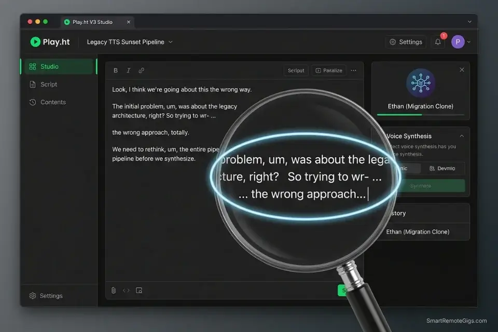Image resolution: width=498 pixels, height=332 pixels.
Task: Insert a link using chain icon
Action: 141,71
